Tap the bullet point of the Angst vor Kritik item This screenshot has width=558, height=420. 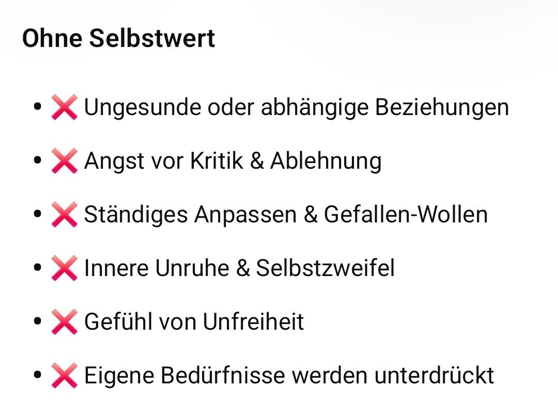point(37,161)
